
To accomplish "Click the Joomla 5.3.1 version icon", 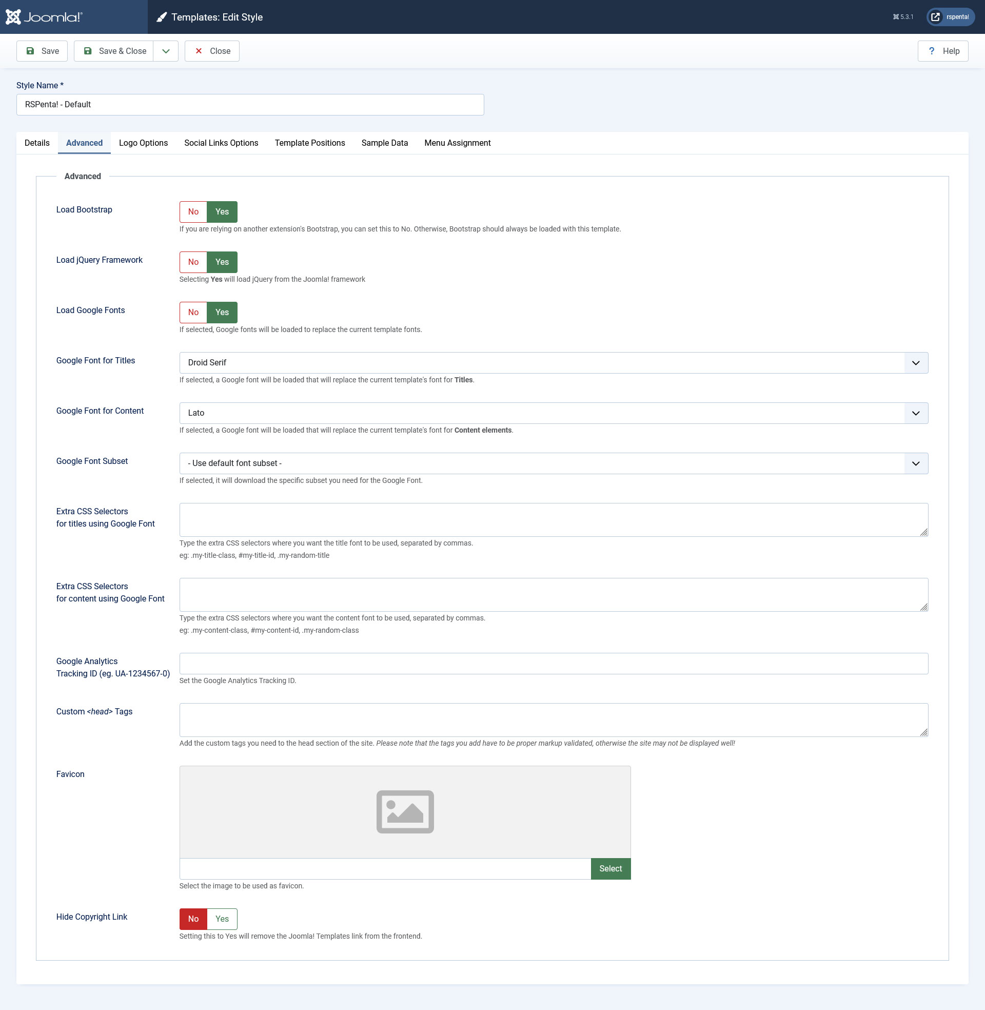I will point(896,17).
